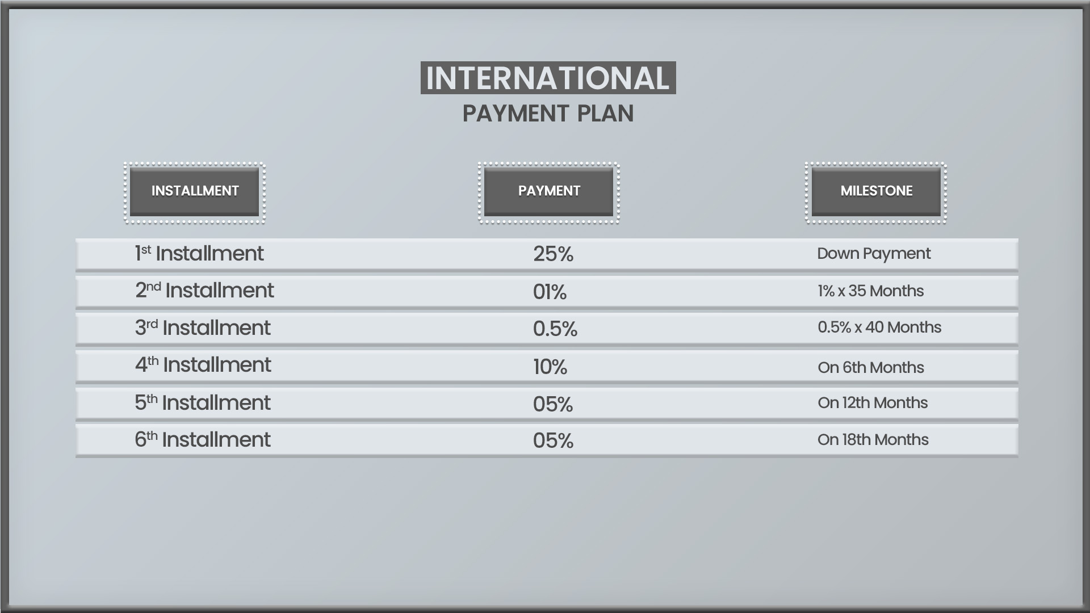Click the MILESTONE header button
This screenshot has height=613, width=1090.
point(876,192)
